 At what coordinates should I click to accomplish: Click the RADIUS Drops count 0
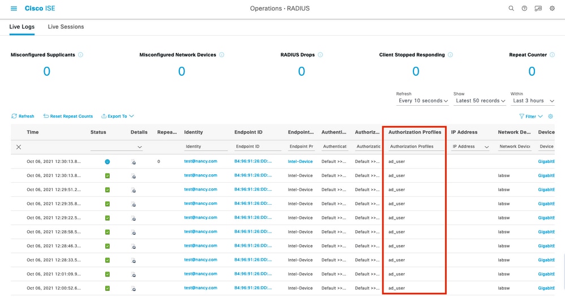pyautogui.click(x=301, y=71)
